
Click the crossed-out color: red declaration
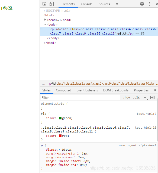click(57, 136)
